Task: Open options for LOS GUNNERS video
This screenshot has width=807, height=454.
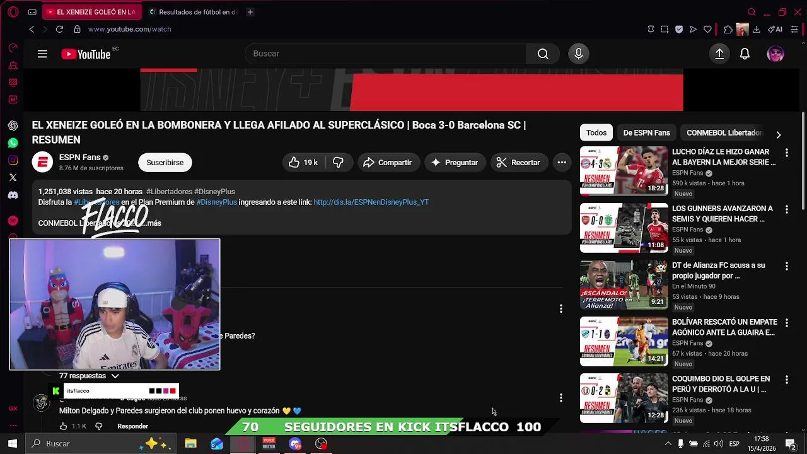Action: tap(786, 209)
